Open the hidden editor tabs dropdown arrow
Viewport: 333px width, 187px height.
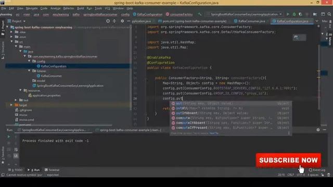pyautogui.click(x=317, y=21)
